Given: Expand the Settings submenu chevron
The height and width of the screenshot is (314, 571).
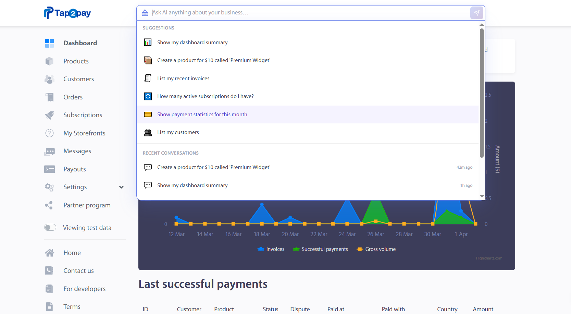Looking at the screenshot, I should (121, 187).
